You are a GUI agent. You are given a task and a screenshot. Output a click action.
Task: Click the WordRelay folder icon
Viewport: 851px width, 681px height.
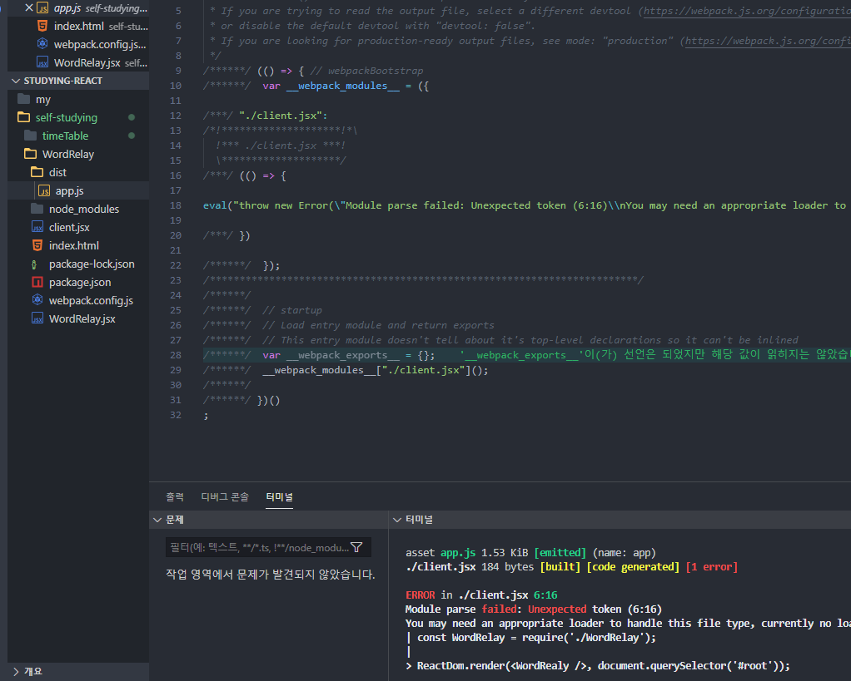(x=30, y=154)
